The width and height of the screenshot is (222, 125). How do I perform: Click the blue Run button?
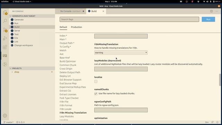(208, 19)
